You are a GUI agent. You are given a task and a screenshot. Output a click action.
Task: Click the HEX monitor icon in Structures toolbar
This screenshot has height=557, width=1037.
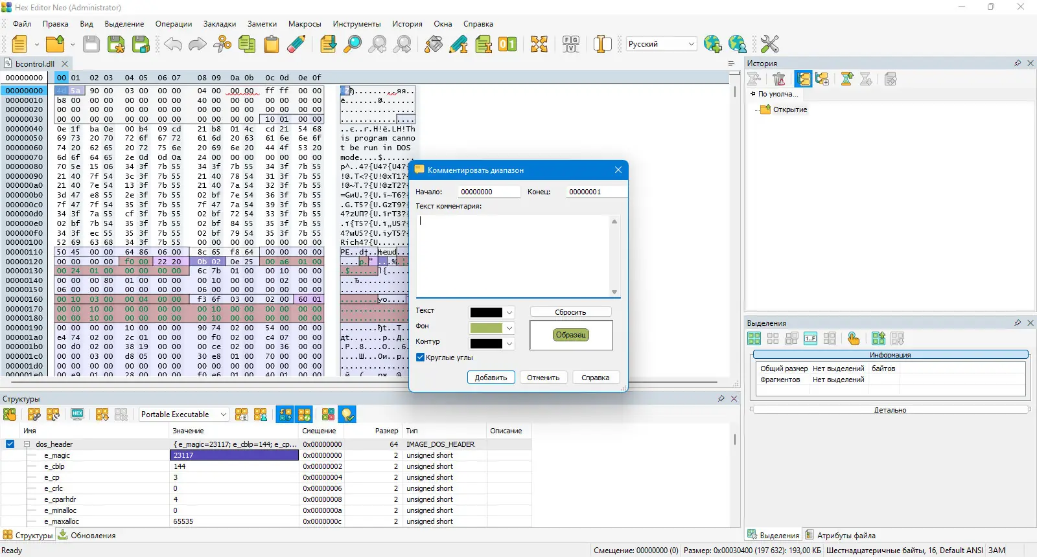[77, 415]
